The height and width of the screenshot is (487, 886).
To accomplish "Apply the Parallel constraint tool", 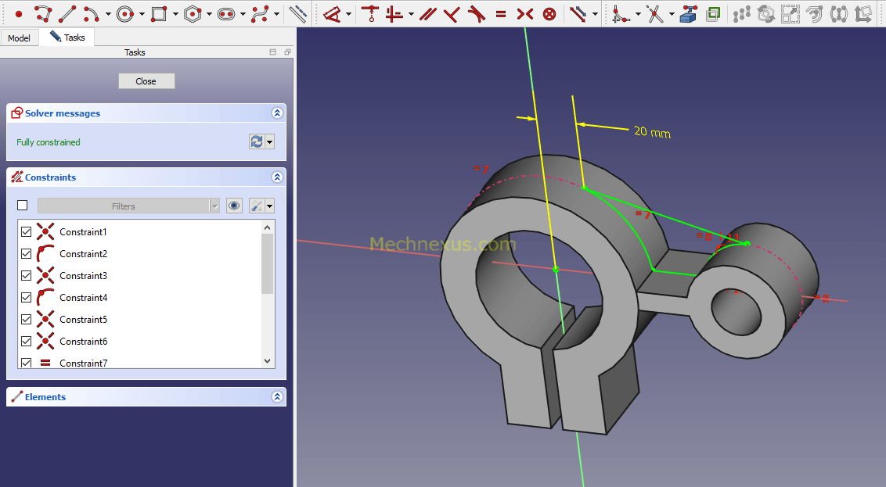I will [427, 14].
